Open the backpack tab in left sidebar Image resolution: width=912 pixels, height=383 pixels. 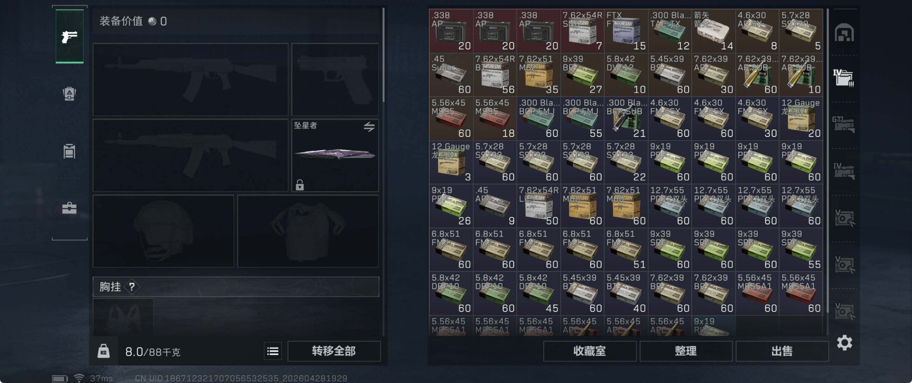coord(69,94)
